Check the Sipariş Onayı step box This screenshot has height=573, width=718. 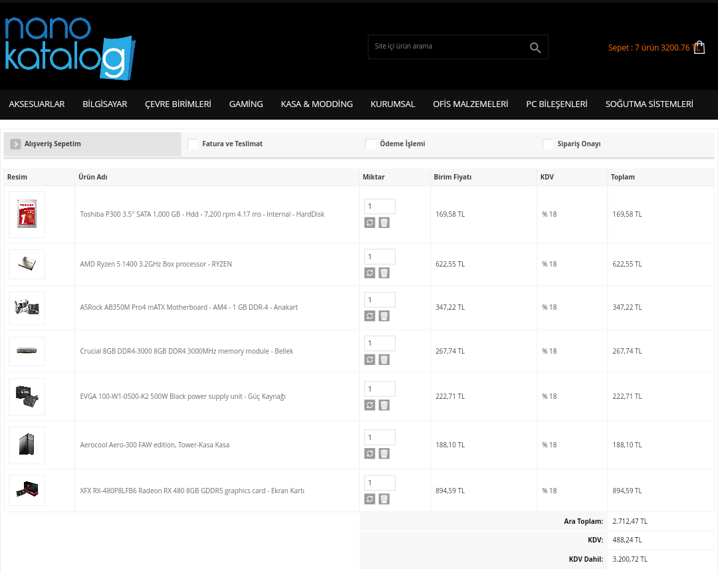[548, 144]
